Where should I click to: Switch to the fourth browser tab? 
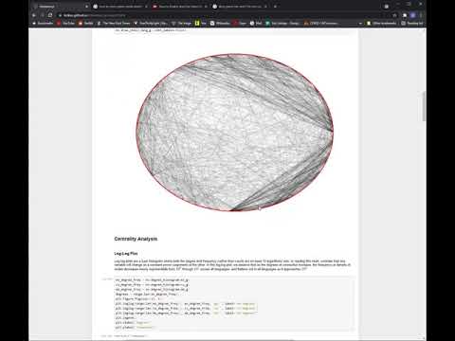[239, 7]
